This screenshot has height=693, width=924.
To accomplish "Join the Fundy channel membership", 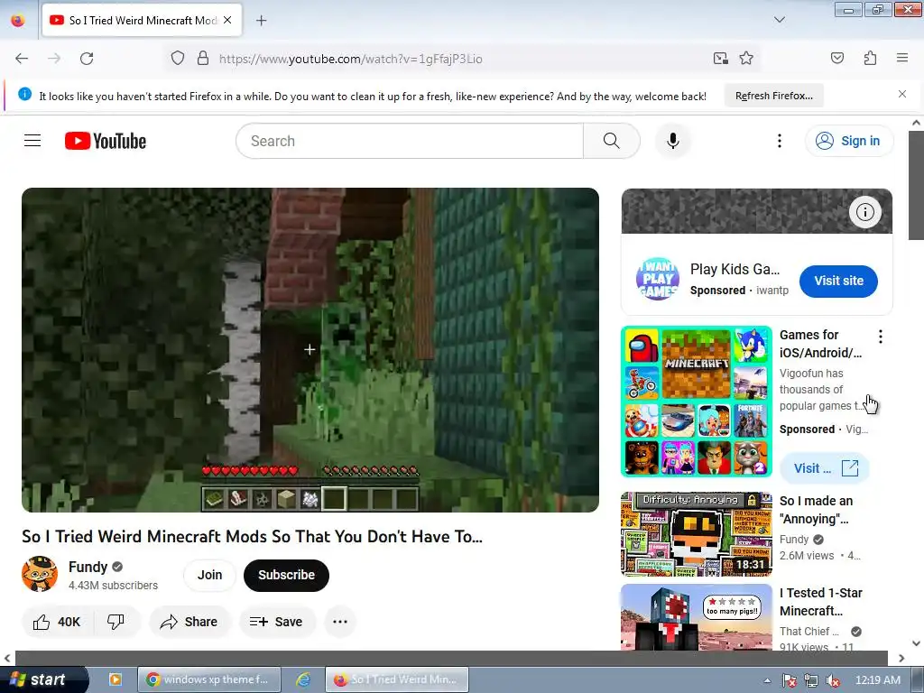I will (x=209, y=575).
